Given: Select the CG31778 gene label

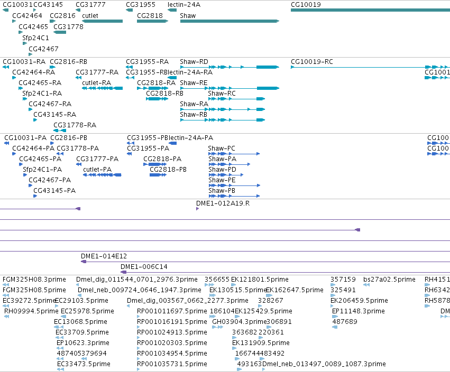Looking at the screenshot, I should click(68, 26).
